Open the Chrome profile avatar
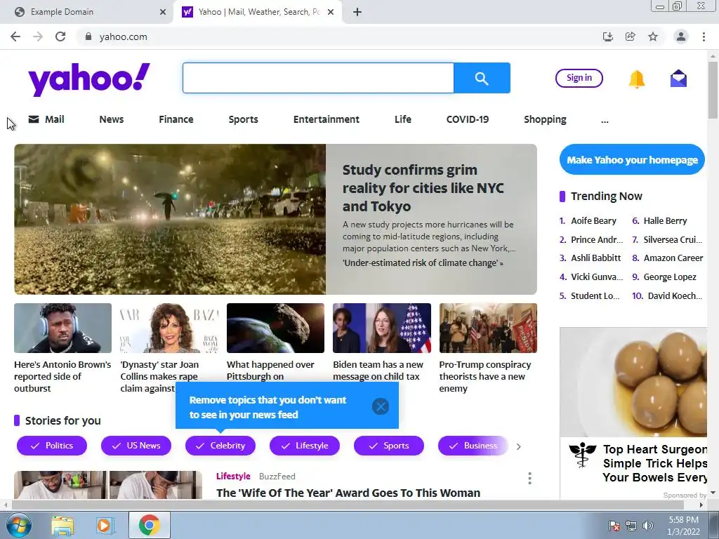 (681, 36)
